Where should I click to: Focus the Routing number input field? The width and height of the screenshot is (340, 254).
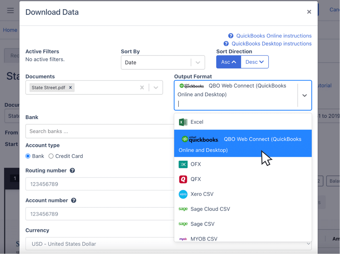[100, 184]
